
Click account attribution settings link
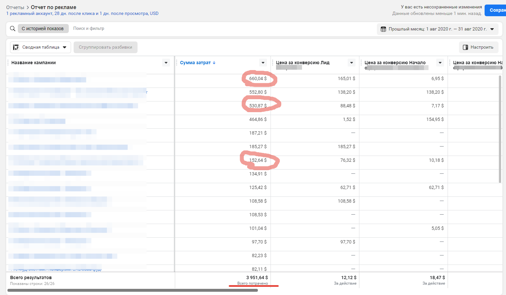(x=82, y=14)
